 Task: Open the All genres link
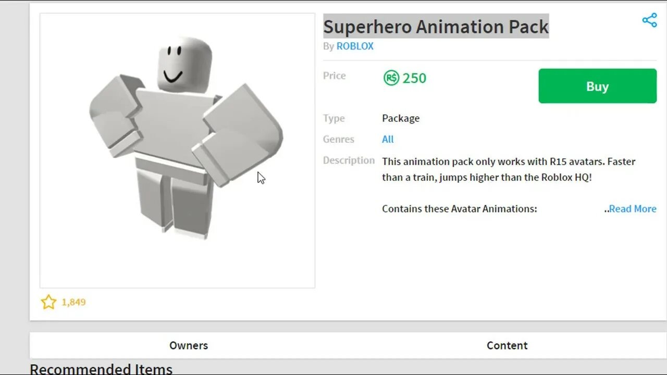pyautogui.click(x=388, y=139)
